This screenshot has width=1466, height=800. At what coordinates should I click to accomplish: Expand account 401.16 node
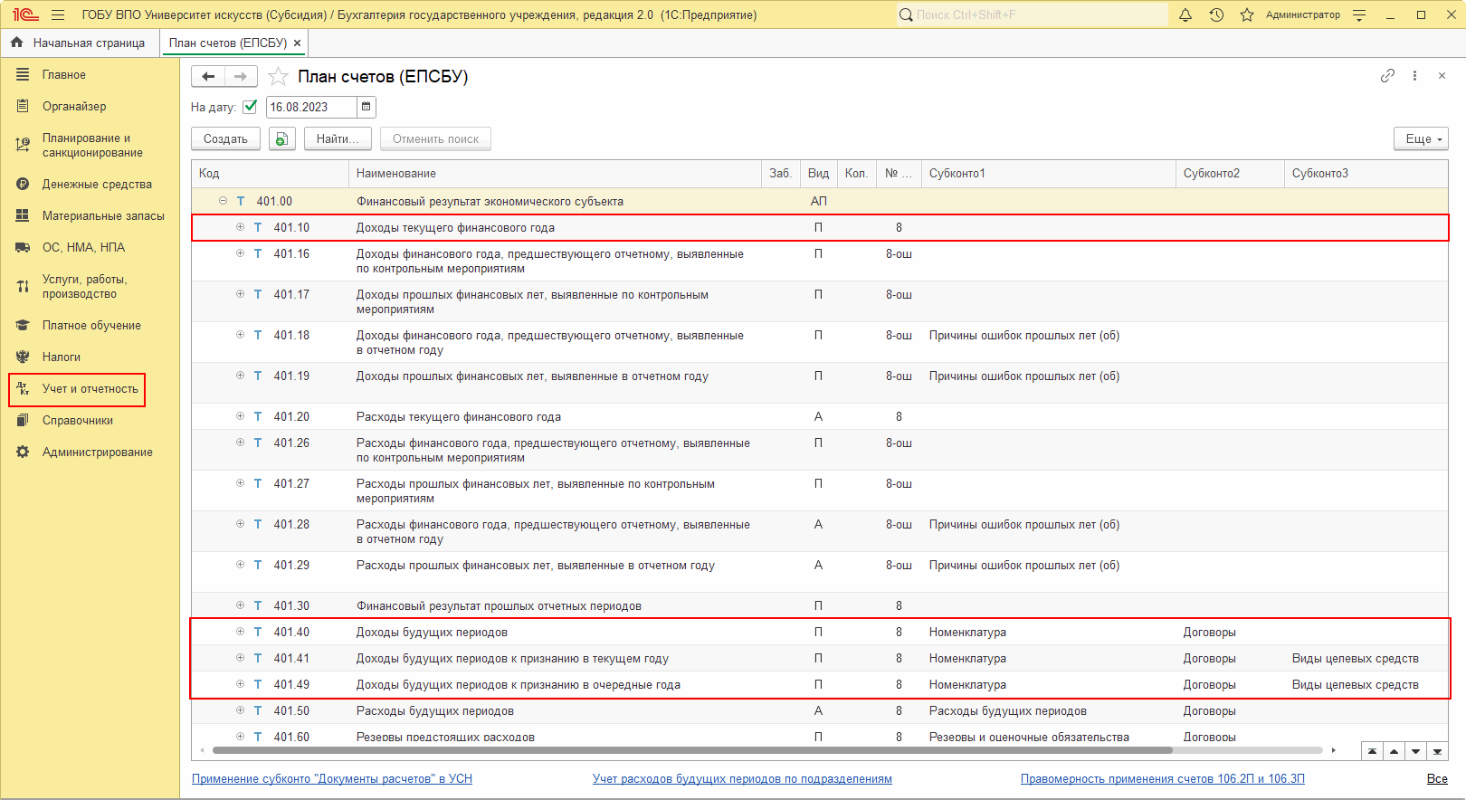coord(240,253)
